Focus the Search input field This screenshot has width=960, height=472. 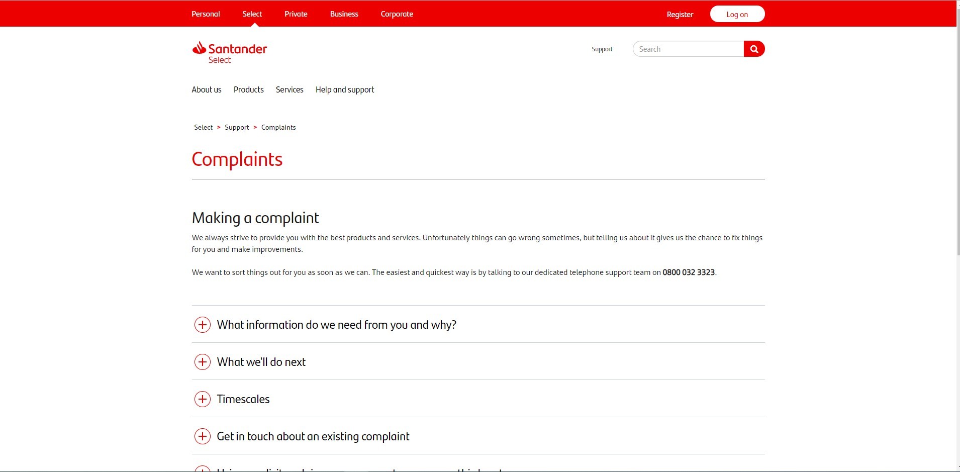point(688,49)
